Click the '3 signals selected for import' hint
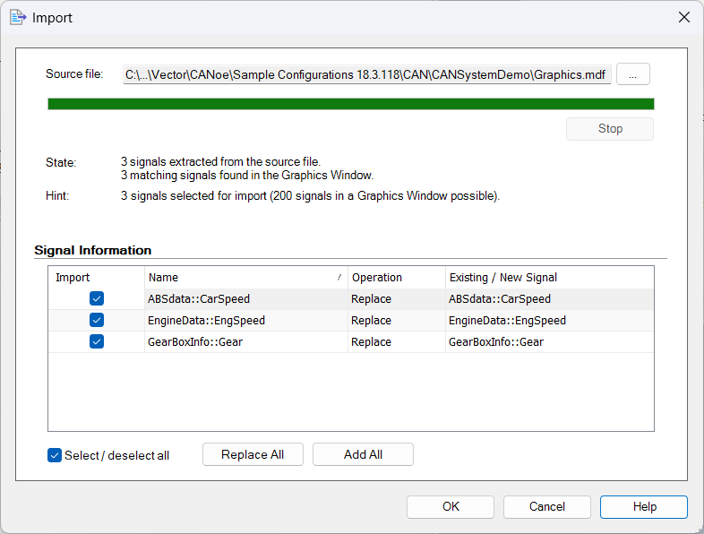704x534 pixels. click(310, 196)
